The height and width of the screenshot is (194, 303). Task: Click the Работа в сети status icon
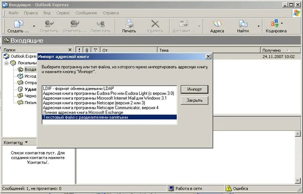[171, 188]
